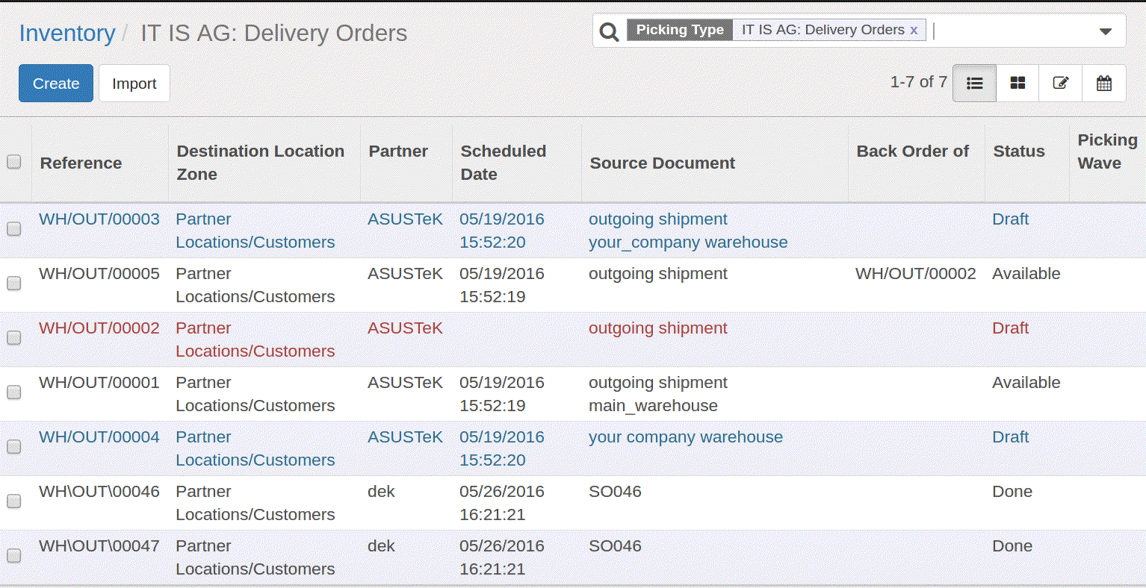Viewport: 1146px width, 588px height.
Task: Click partner dek in WH\OUT\00046 row
Action: tap(381, 492)
